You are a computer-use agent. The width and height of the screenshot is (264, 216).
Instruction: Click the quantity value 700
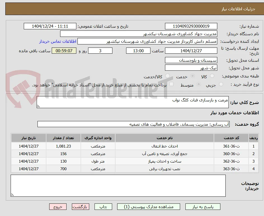click(x=63, y=169)
